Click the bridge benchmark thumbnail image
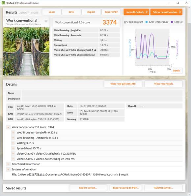Screen dimensions: 191x196 tap(26, 51)
